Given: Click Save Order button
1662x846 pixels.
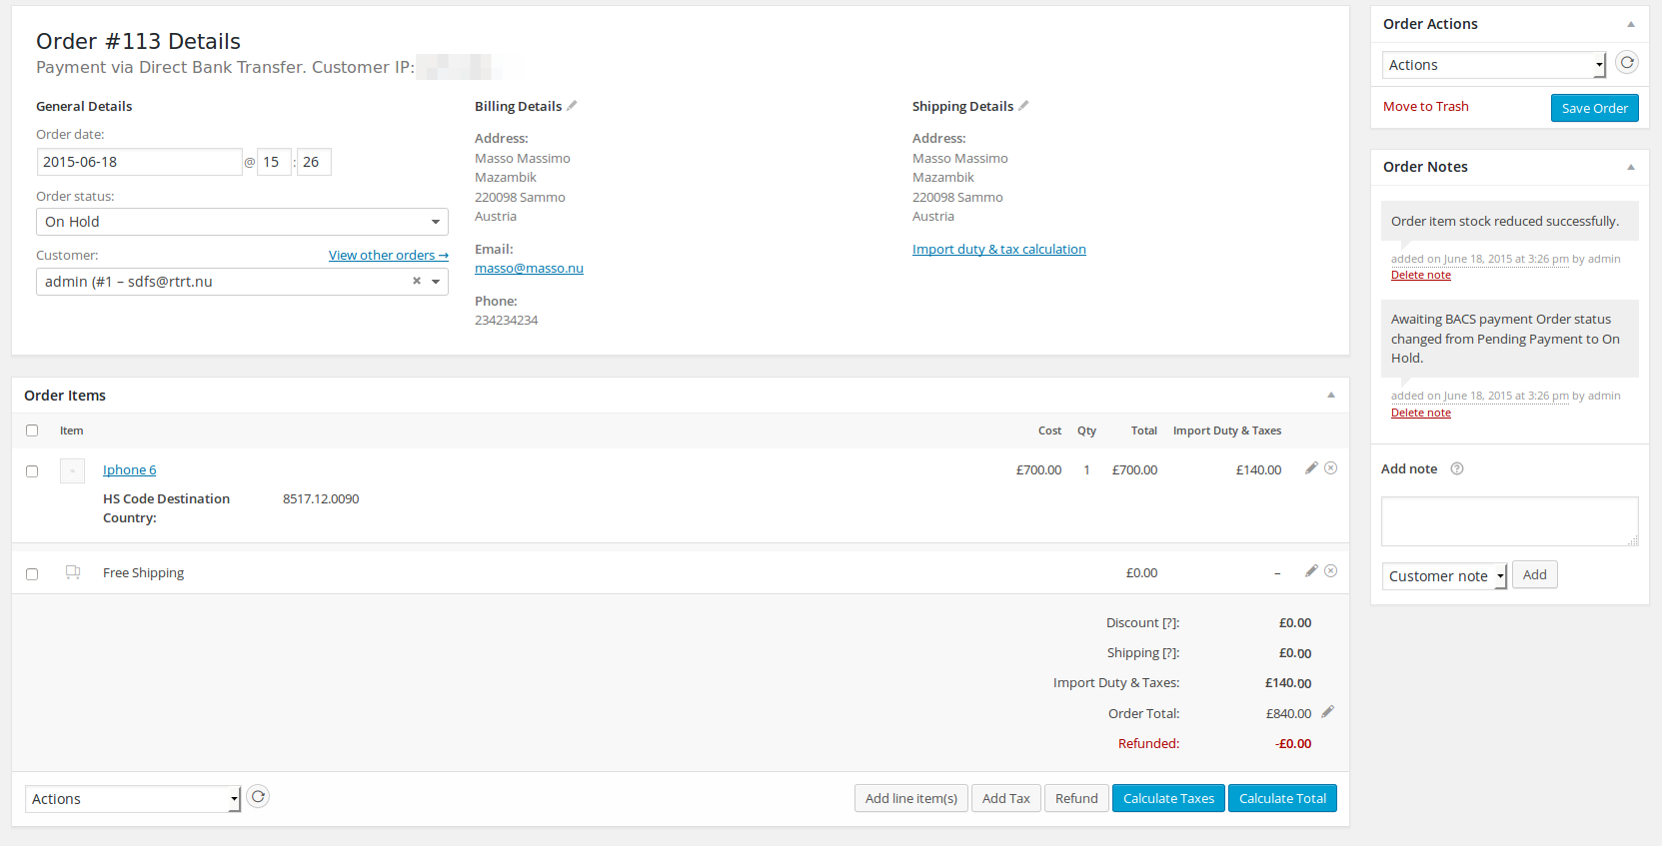Looking at the screenshot, I should 1595,108.
